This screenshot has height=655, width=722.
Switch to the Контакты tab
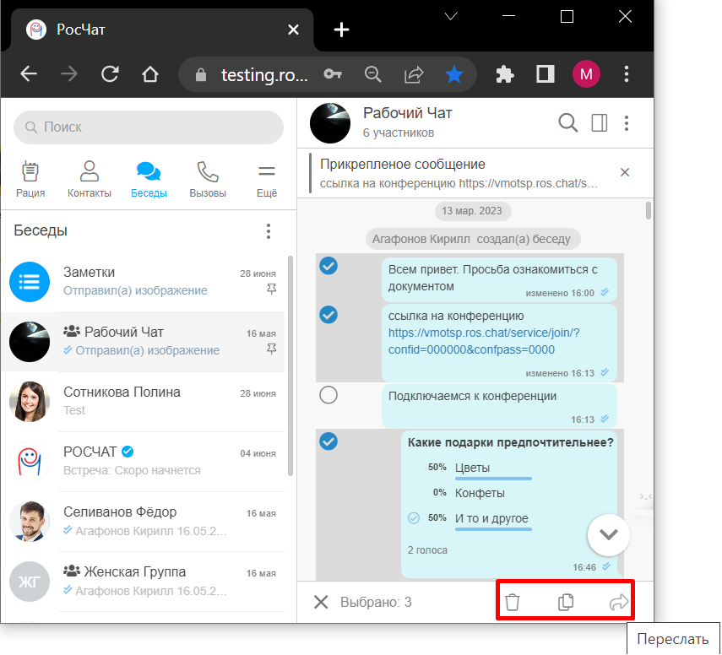90,180
